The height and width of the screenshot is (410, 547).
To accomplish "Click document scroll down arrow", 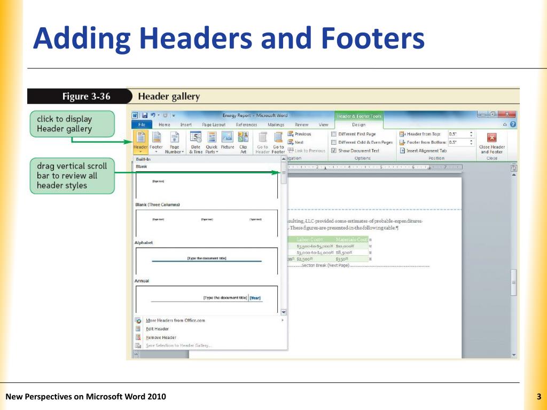I will pos(513,355).
